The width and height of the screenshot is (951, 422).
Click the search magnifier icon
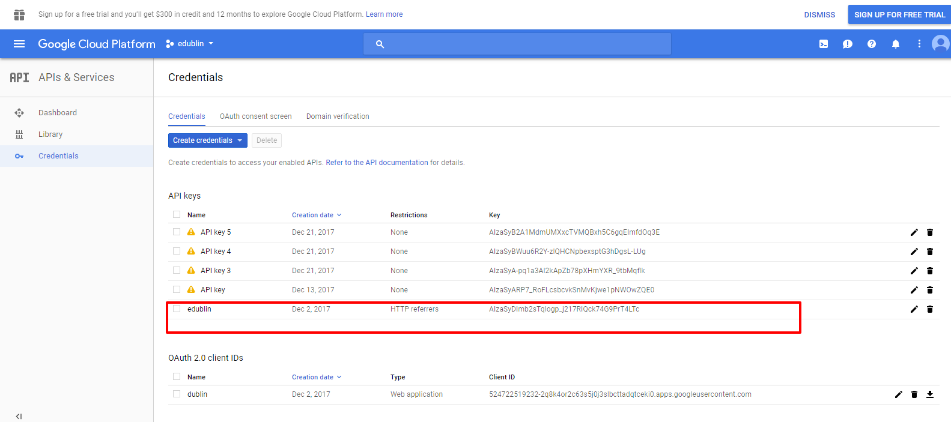click(380, 44)
